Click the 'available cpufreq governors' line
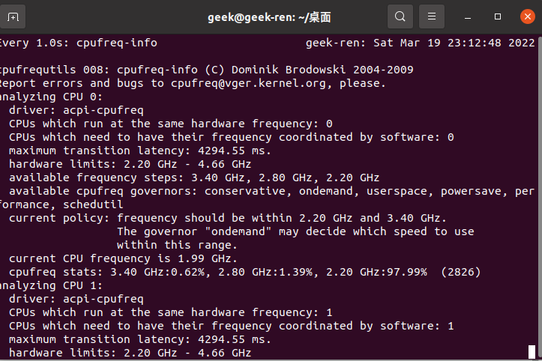This screenshot has height=361, width=542. [x=271, y=191]
